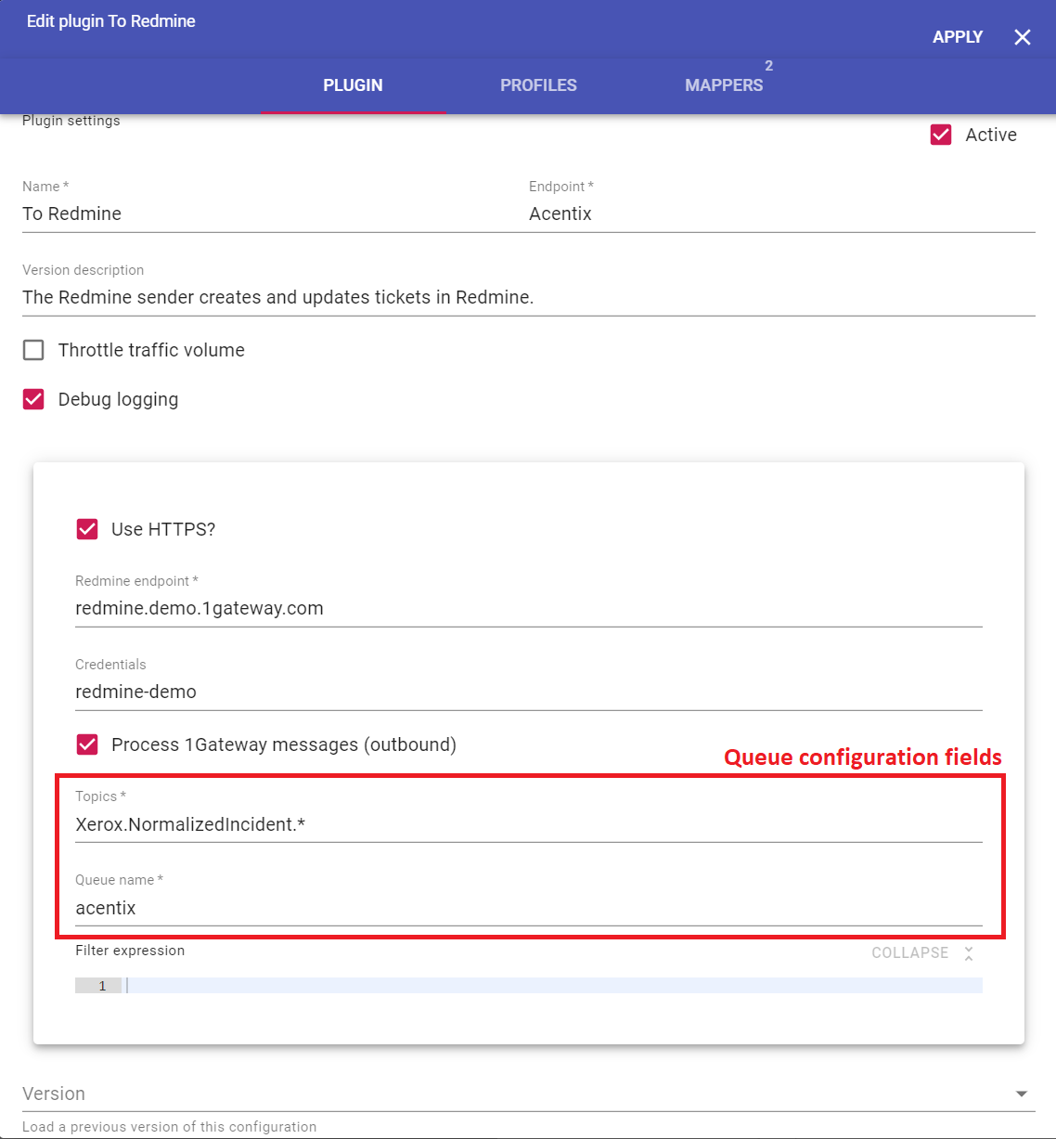Click the Topics input field
Screen dimensions: 1056x1139
coord(527,824)
